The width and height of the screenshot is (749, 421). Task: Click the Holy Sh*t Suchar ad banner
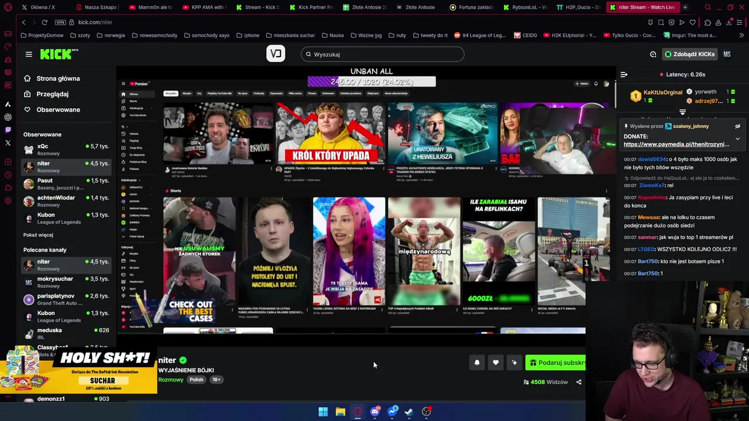click(78, 370)
